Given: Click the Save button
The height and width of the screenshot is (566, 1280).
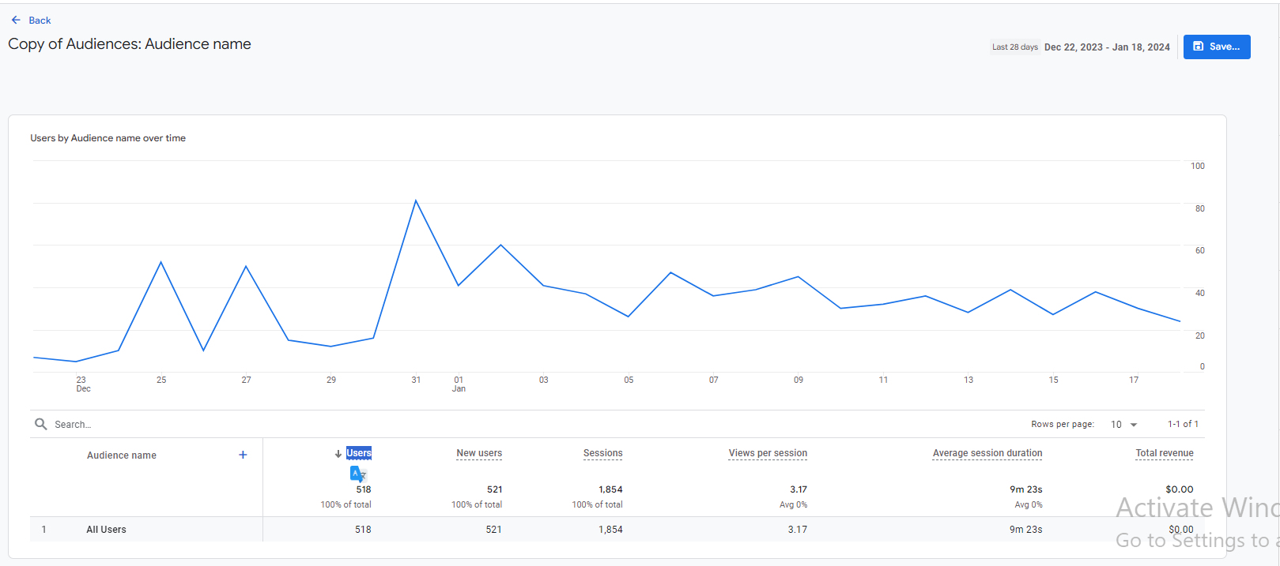Looking at the screenshot, I should click(1216, 47).
